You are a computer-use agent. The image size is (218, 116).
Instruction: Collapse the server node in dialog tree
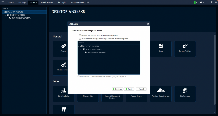pyautogui.click(x=81, y=49)
